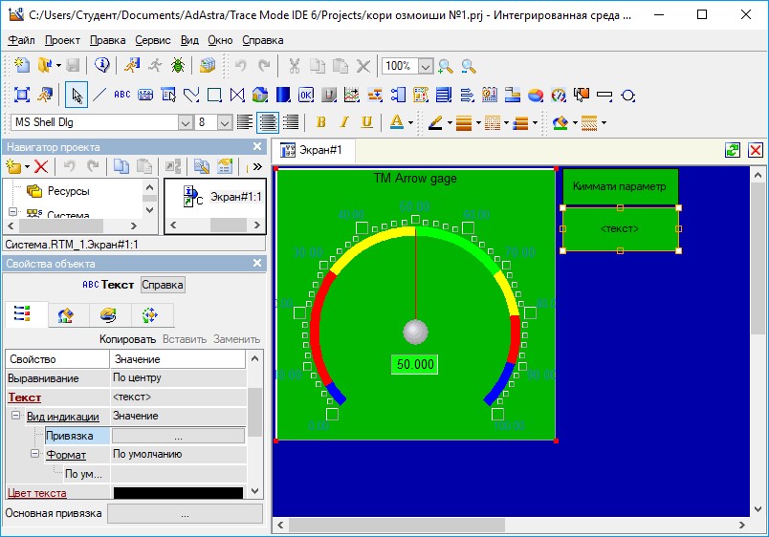This screenshot has height=537, width=769.
Task: Click the OK button tool icon
Action: tap(306, 95)
